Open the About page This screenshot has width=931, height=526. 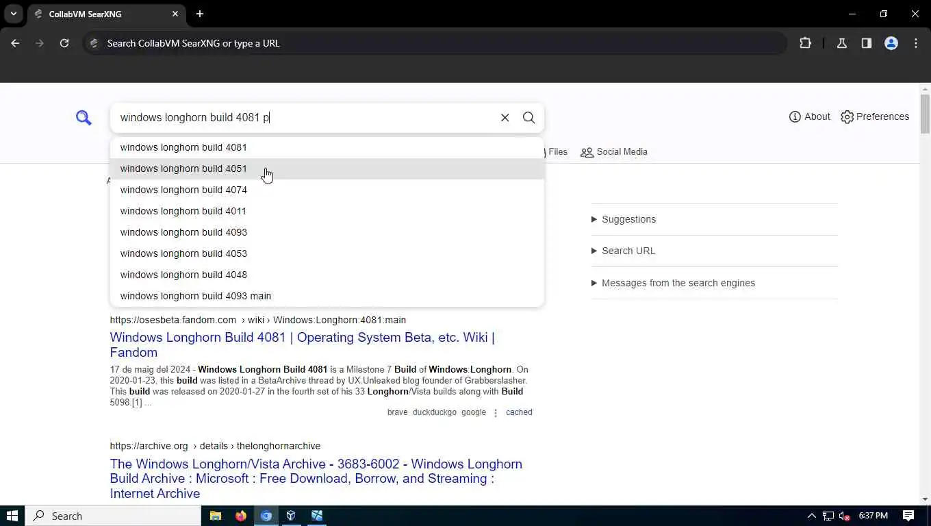tap(809, 116)
